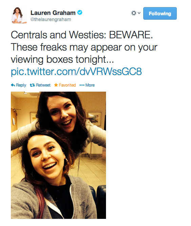This screenshot has height=226, width=191.
Task: Click the Retweet arrows icon
Action: (x=32, y=85)
